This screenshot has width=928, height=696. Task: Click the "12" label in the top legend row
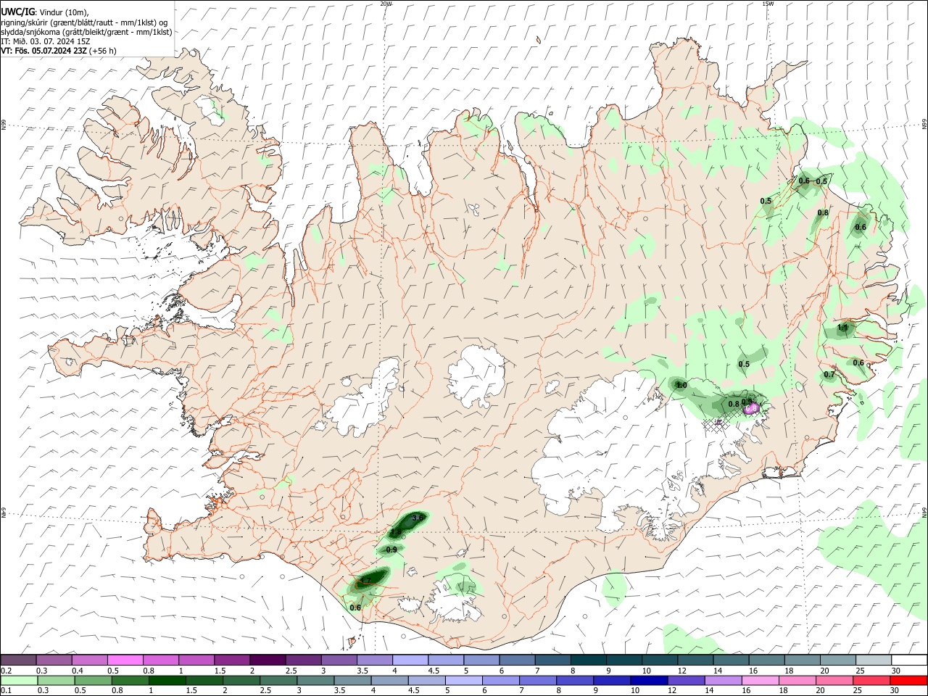[681, 671]
